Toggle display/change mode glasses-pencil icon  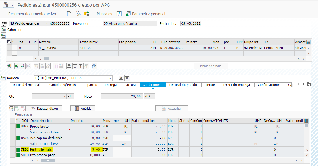click(78, 14)
